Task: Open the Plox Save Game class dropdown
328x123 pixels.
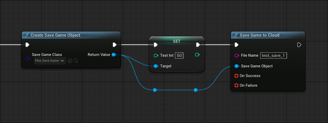Action: [50, 61]
